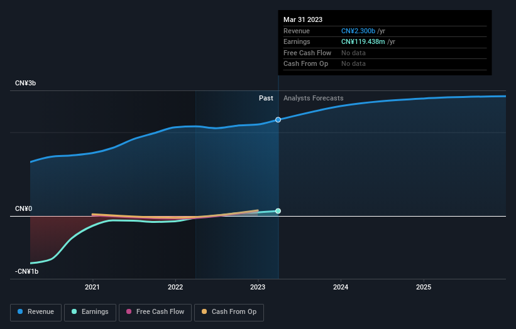Viewport: 516px width, 329px height.
Task: Click the -CN¥1b y-axis label
Action: [26, 271]
